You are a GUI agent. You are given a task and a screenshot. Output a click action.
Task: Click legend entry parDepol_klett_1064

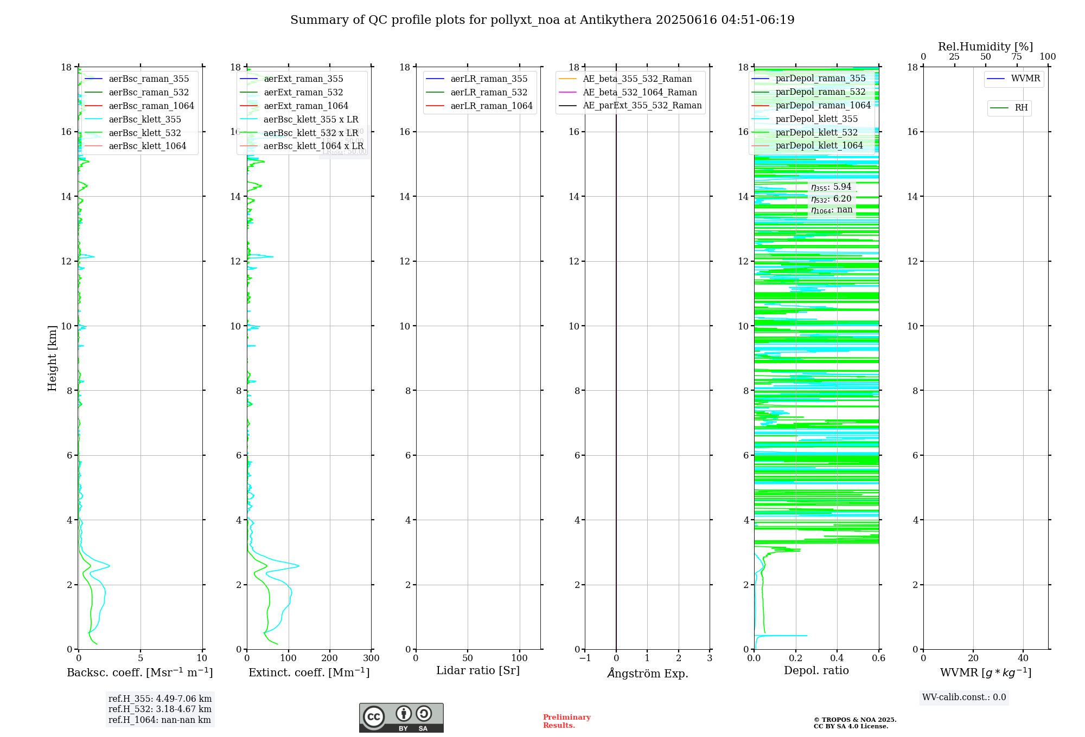click(807, 146)
